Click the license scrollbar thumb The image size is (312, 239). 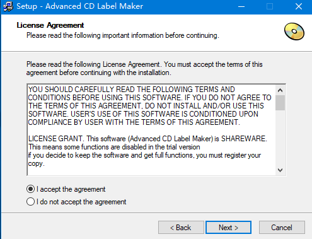[x=280, y=103]
